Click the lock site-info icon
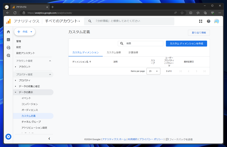This screenshot has width=227, height=147. [x=24, y=13]
